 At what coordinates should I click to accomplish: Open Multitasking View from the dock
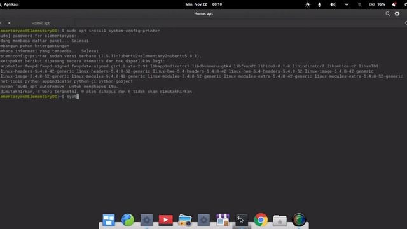[x=109, y=220]
